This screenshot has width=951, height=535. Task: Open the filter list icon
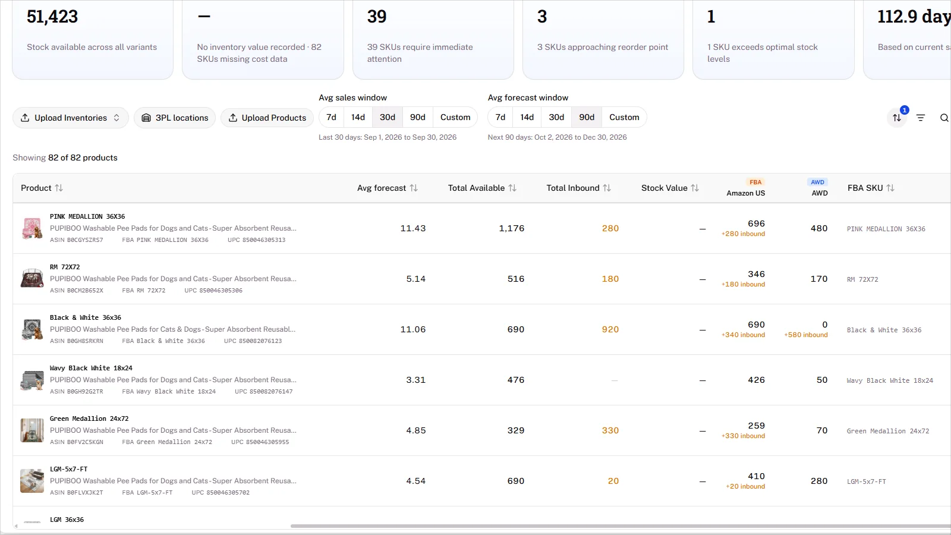click(x=921, y=118)
